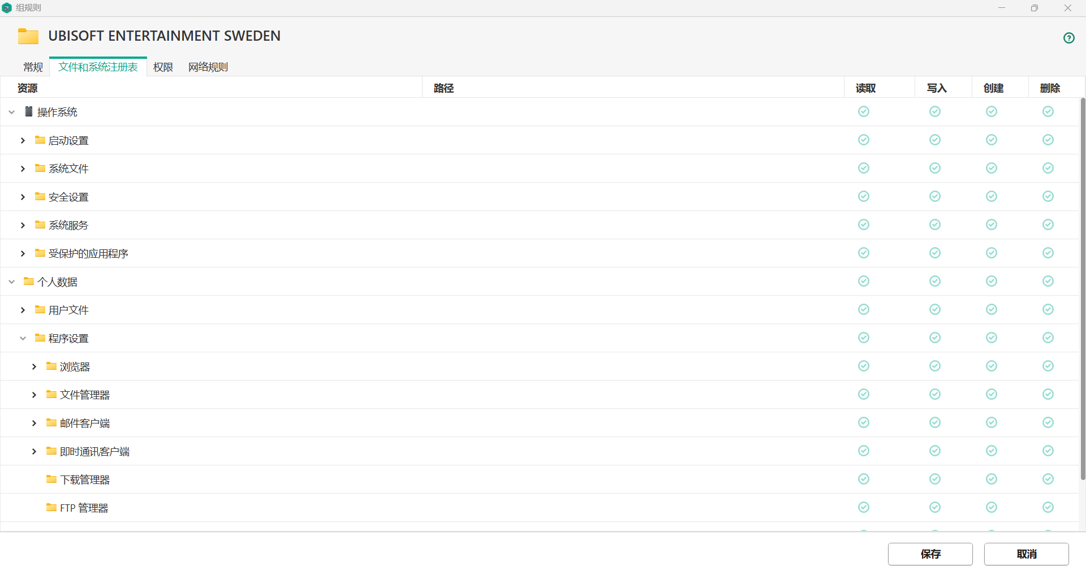Click the 保存 button
The height and width of the screenshot is (575, 1086).
(930, 554)
